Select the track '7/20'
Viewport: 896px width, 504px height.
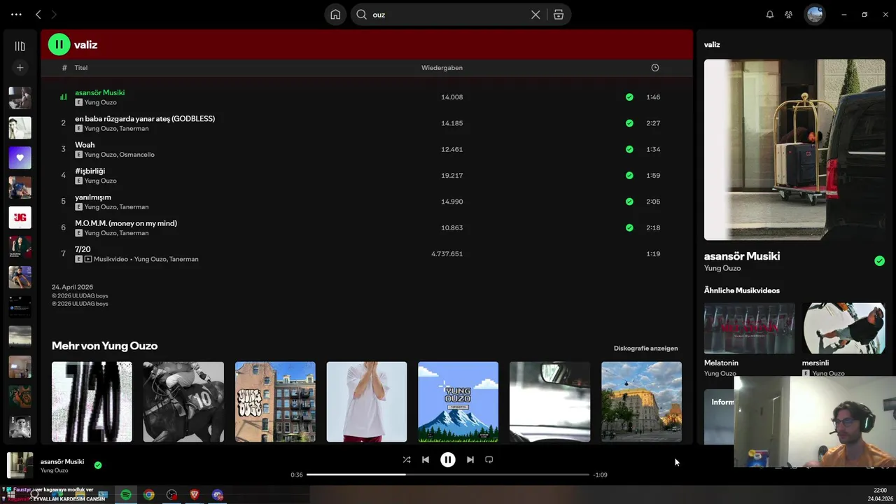(x=83, y=249)
